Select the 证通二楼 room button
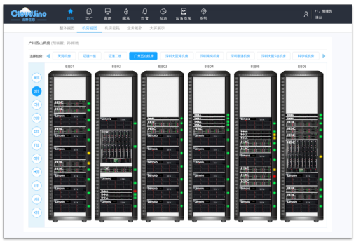This screenshot has width=356, height=242. (x=115, y=56)
